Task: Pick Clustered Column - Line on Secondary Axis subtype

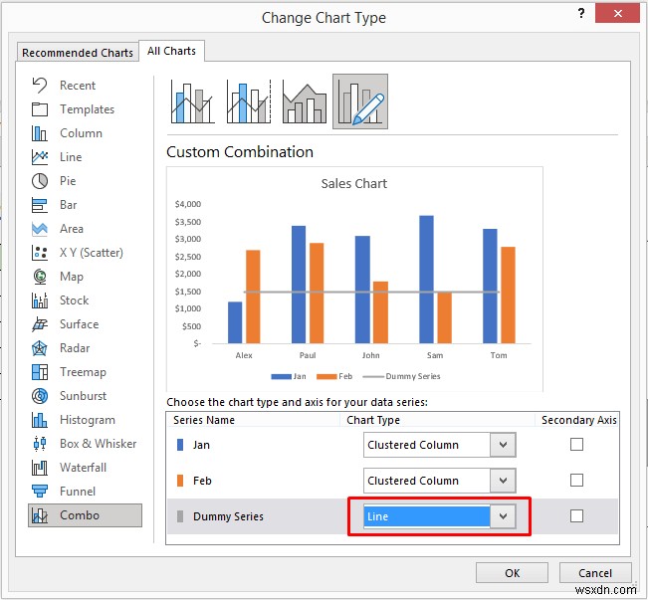Action: point(249,101)
